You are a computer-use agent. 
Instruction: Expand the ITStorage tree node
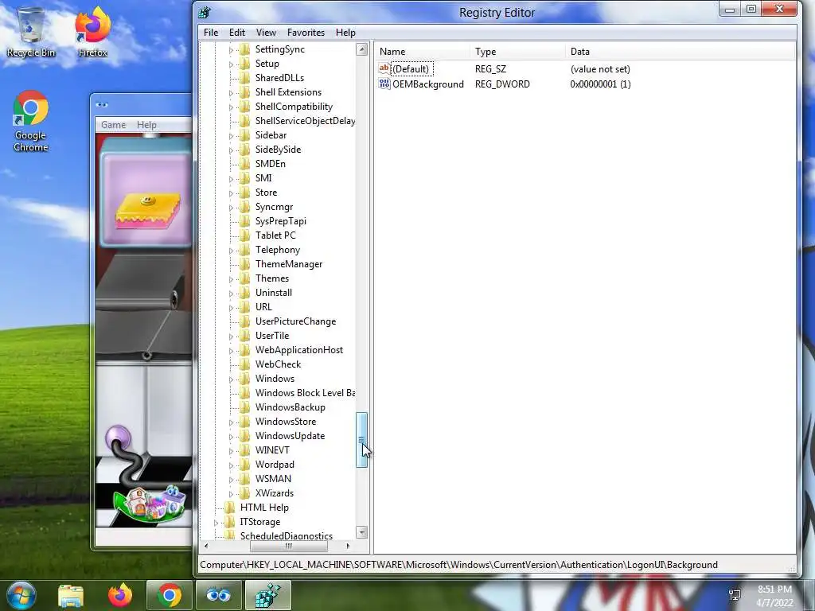click(216, 523)
